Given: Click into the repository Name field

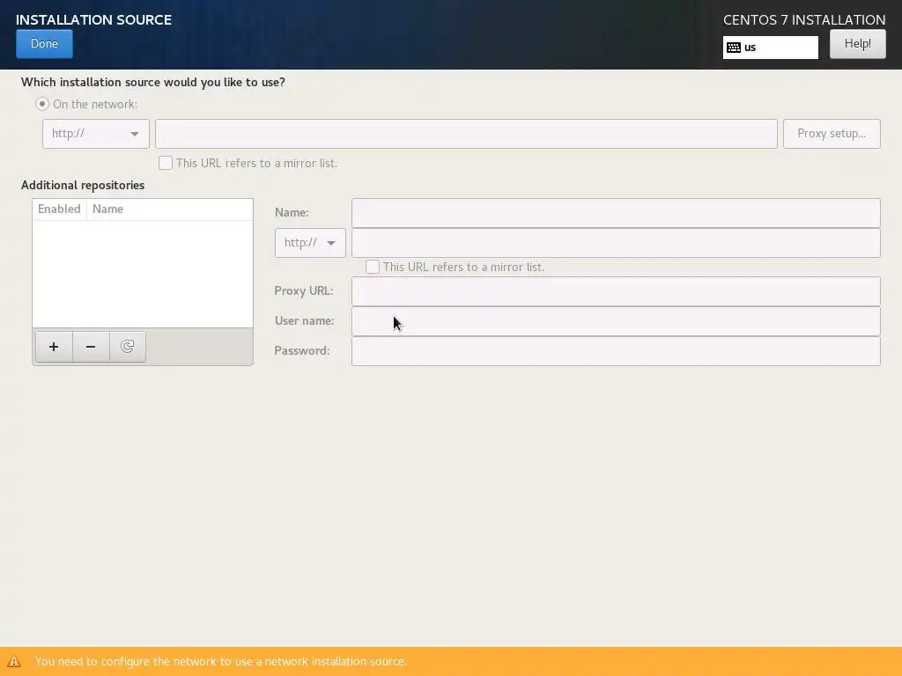Looking at the screenshot, I should pos(616,213).
